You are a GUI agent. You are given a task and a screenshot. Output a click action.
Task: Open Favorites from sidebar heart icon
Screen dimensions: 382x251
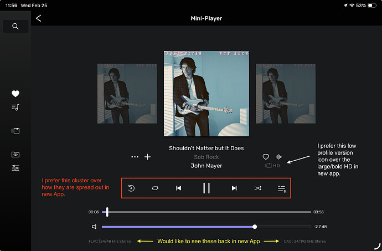coord(16,94)
